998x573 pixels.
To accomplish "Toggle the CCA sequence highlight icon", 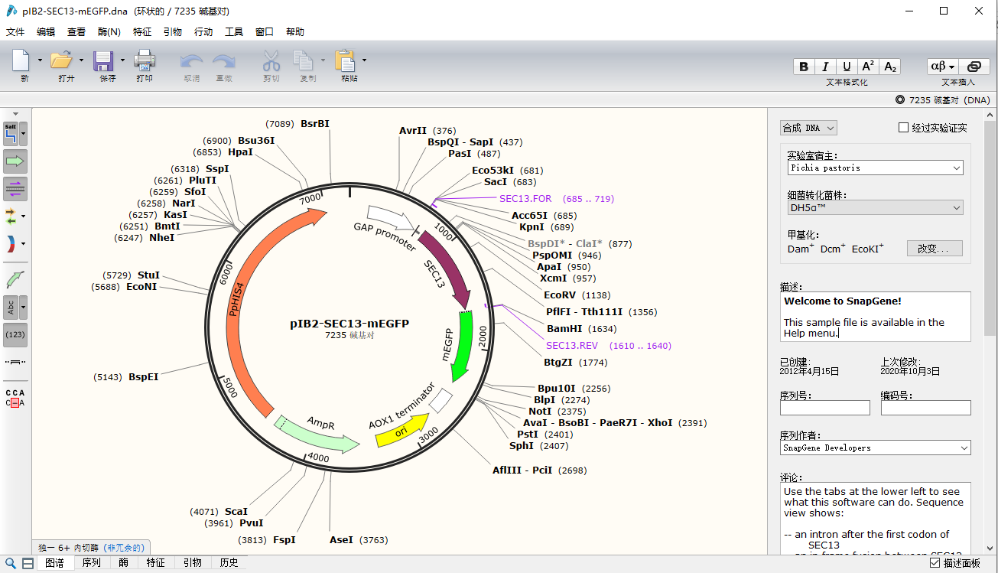I will click(15, 398).
